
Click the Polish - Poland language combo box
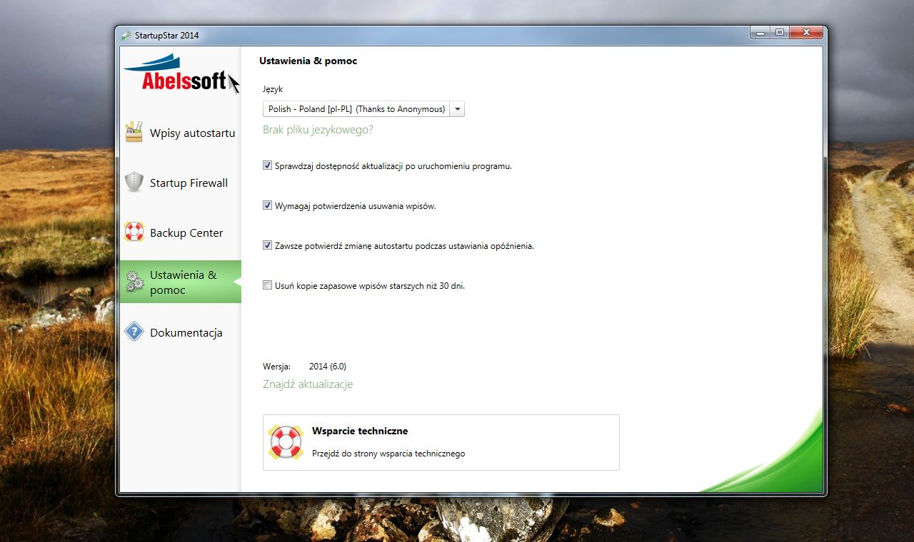click(363, 109)
